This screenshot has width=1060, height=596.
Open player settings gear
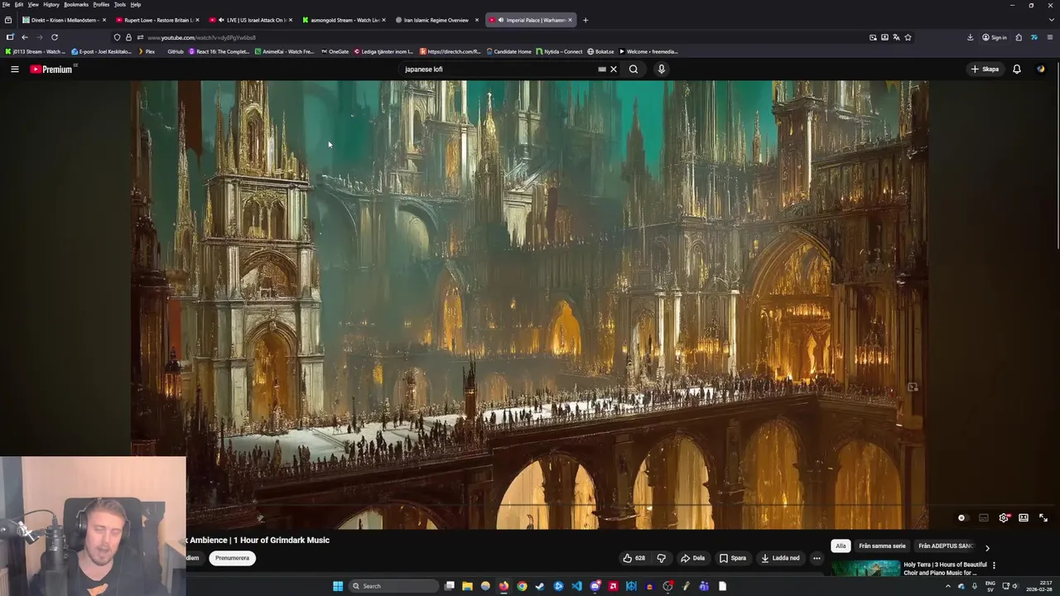pos(1004,518)
